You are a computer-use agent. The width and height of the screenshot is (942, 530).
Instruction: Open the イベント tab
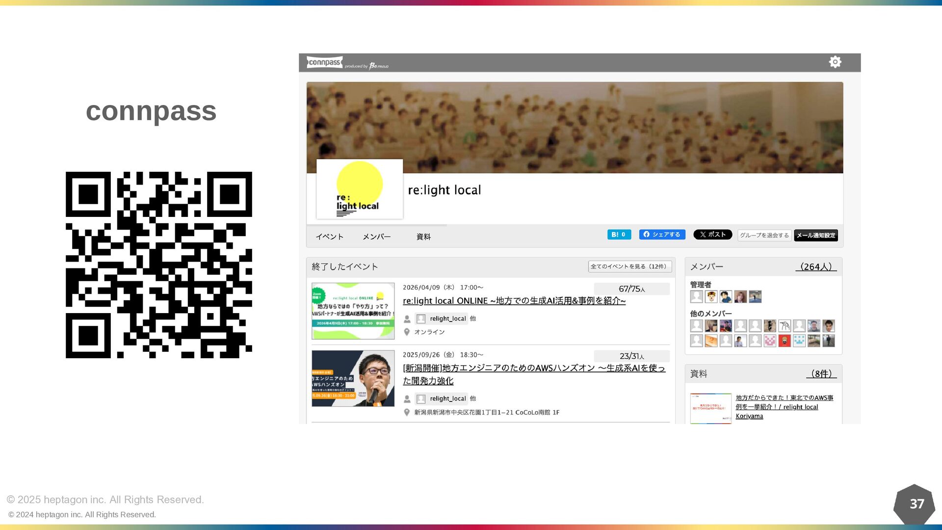coord(329,237)
